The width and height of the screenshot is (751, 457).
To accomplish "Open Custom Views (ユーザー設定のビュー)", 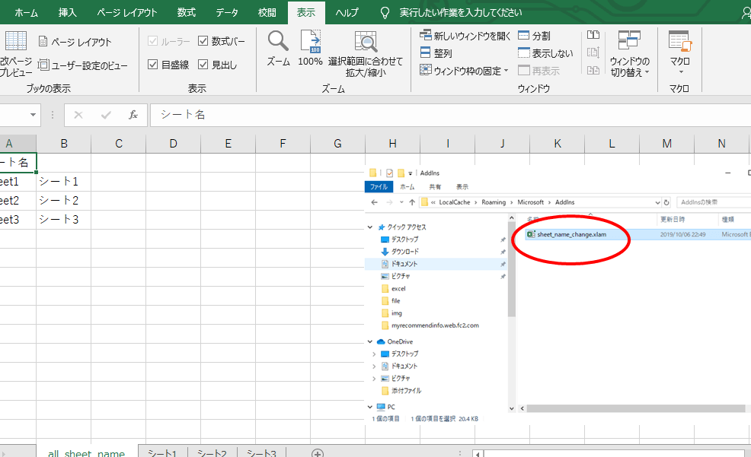I will pyautogui.click(x=83, y=65).
